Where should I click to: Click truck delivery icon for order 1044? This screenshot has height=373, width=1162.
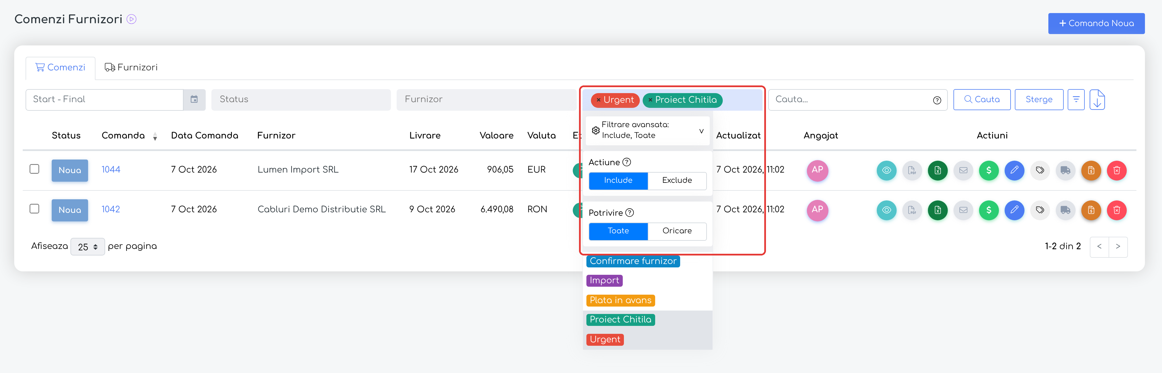click(x=1065, y=170)
